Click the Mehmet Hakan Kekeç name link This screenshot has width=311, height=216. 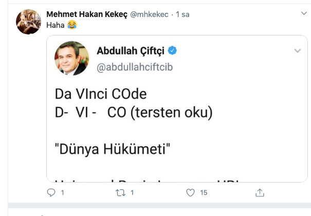(x=87, y=14)
